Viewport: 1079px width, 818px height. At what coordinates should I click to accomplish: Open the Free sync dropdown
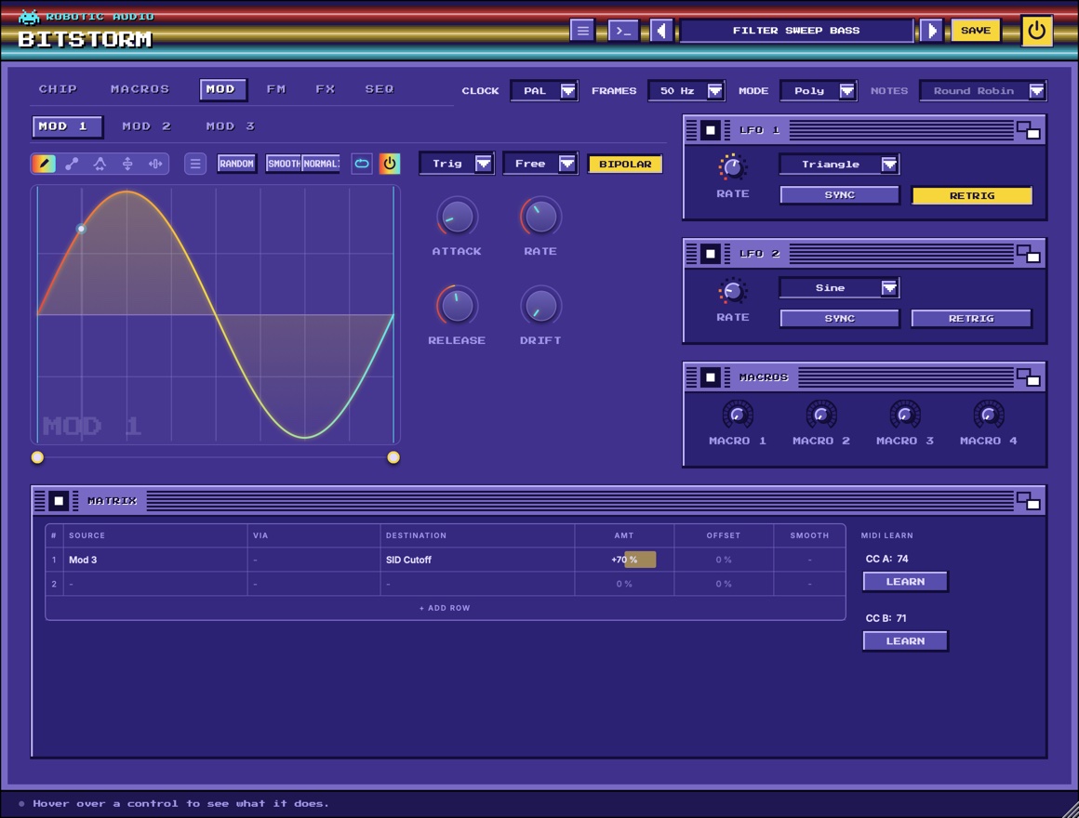(540, 164)
